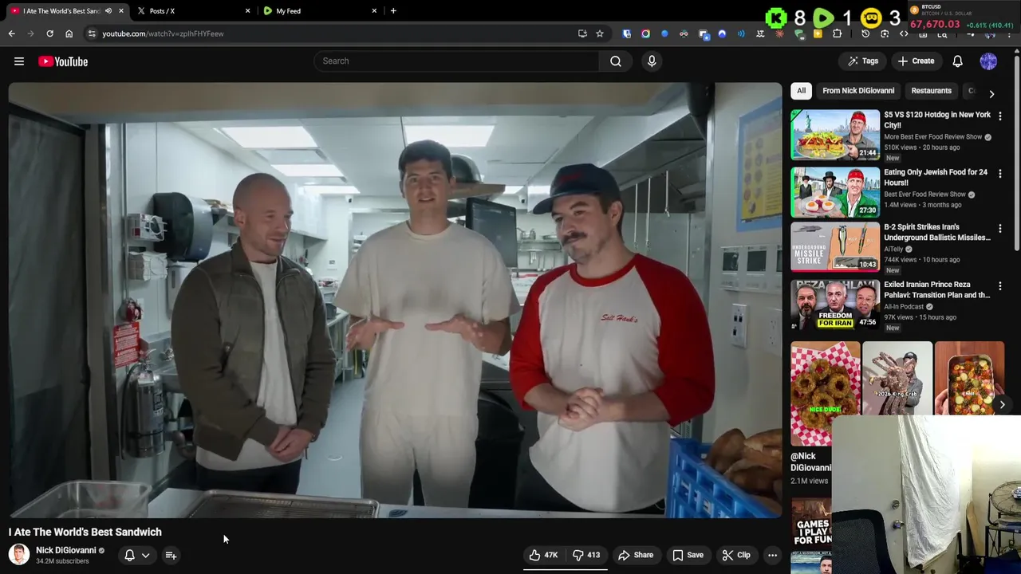The height and width of the screenshot is (574, 1021).
Task: Open the "$5 VS $120 Hotdog in New York City!!" title
Action: tap(937, 120)
